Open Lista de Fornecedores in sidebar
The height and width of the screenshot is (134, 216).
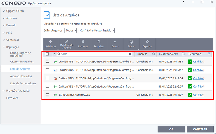tap(23, 83)
